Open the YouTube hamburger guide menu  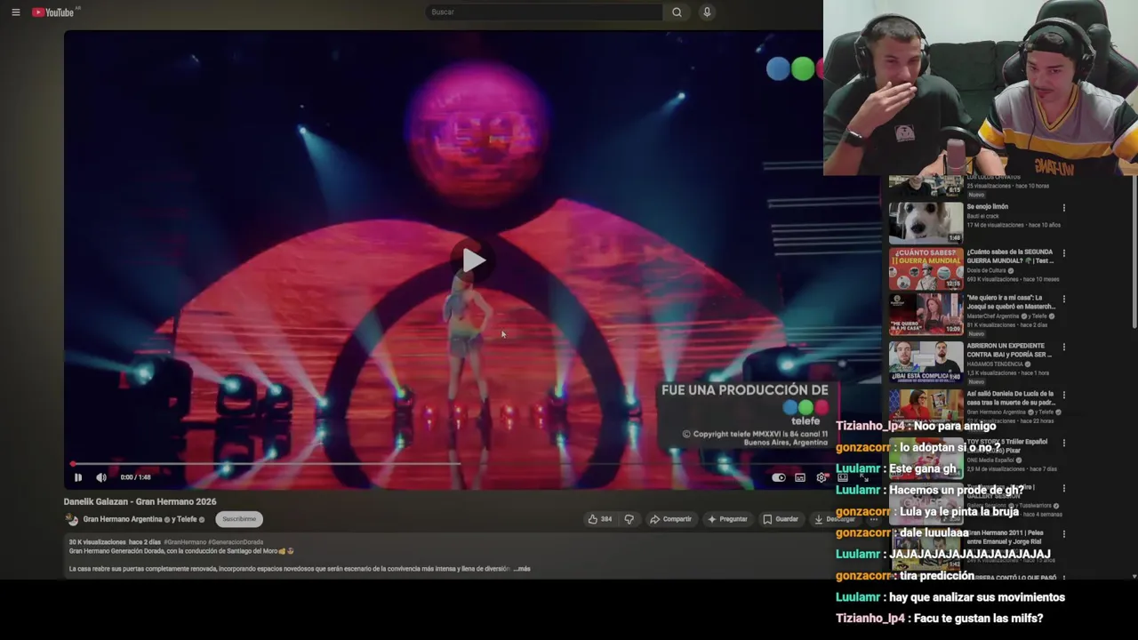point(15,12)
